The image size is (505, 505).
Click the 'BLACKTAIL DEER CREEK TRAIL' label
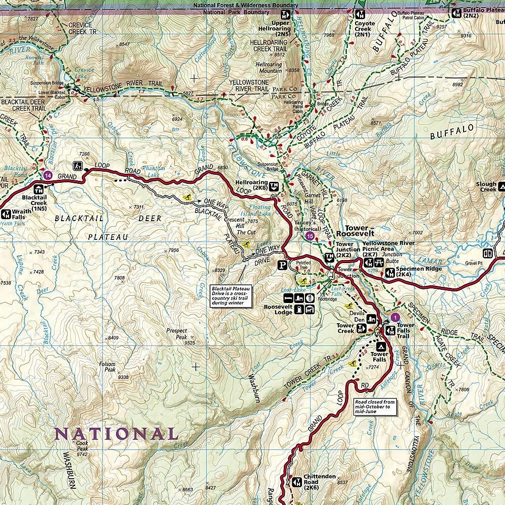pyautogui.click(x=24, y=105)
